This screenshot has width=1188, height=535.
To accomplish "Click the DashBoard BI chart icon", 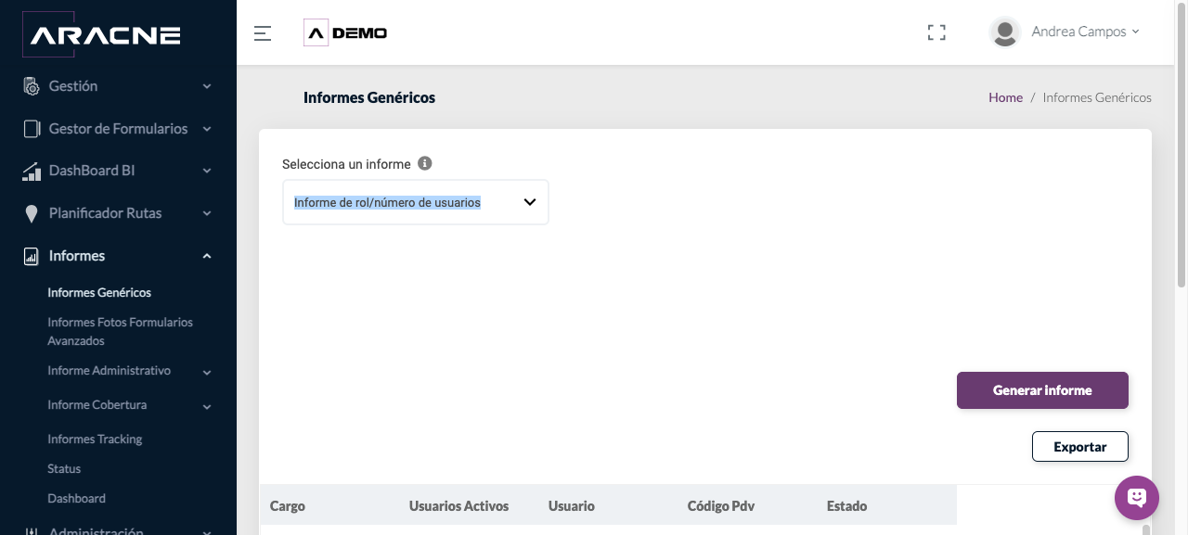I will click(32, 172).
